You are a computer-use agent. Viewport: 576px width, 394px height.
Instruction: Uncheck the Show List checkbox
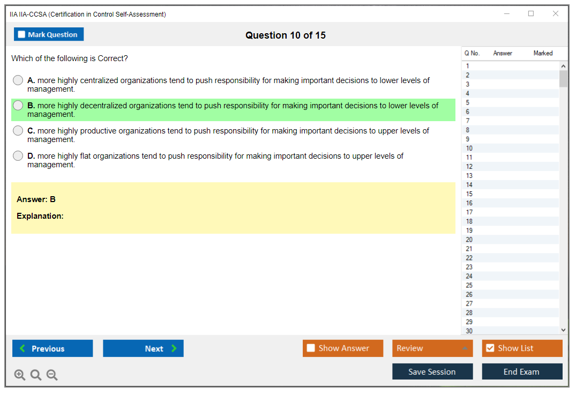(490, 348)
